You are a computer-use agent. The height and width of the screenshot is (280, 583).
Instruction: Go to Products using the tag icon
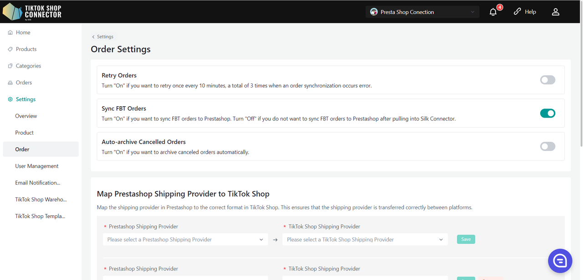(x=10, y=49)
